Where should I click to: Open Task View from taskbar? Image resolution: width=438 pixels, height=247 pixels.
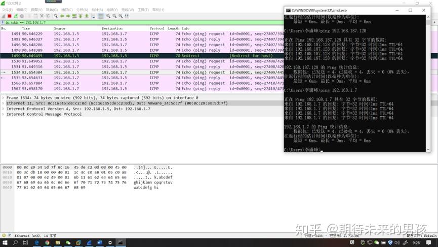(25, 242)
